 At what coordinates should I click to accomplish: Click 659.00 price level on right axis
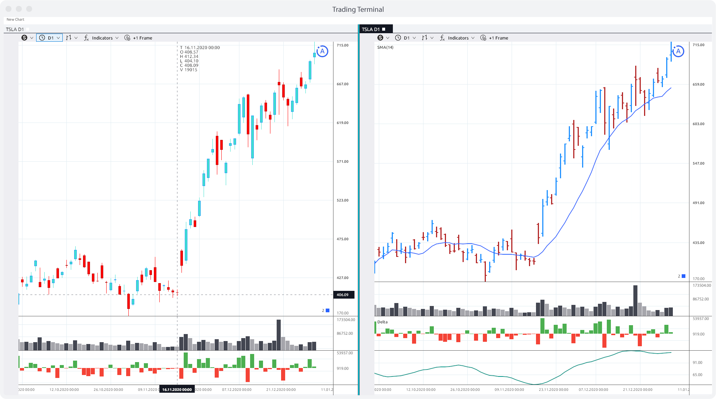pyautogui.click(x=698, y=84)
